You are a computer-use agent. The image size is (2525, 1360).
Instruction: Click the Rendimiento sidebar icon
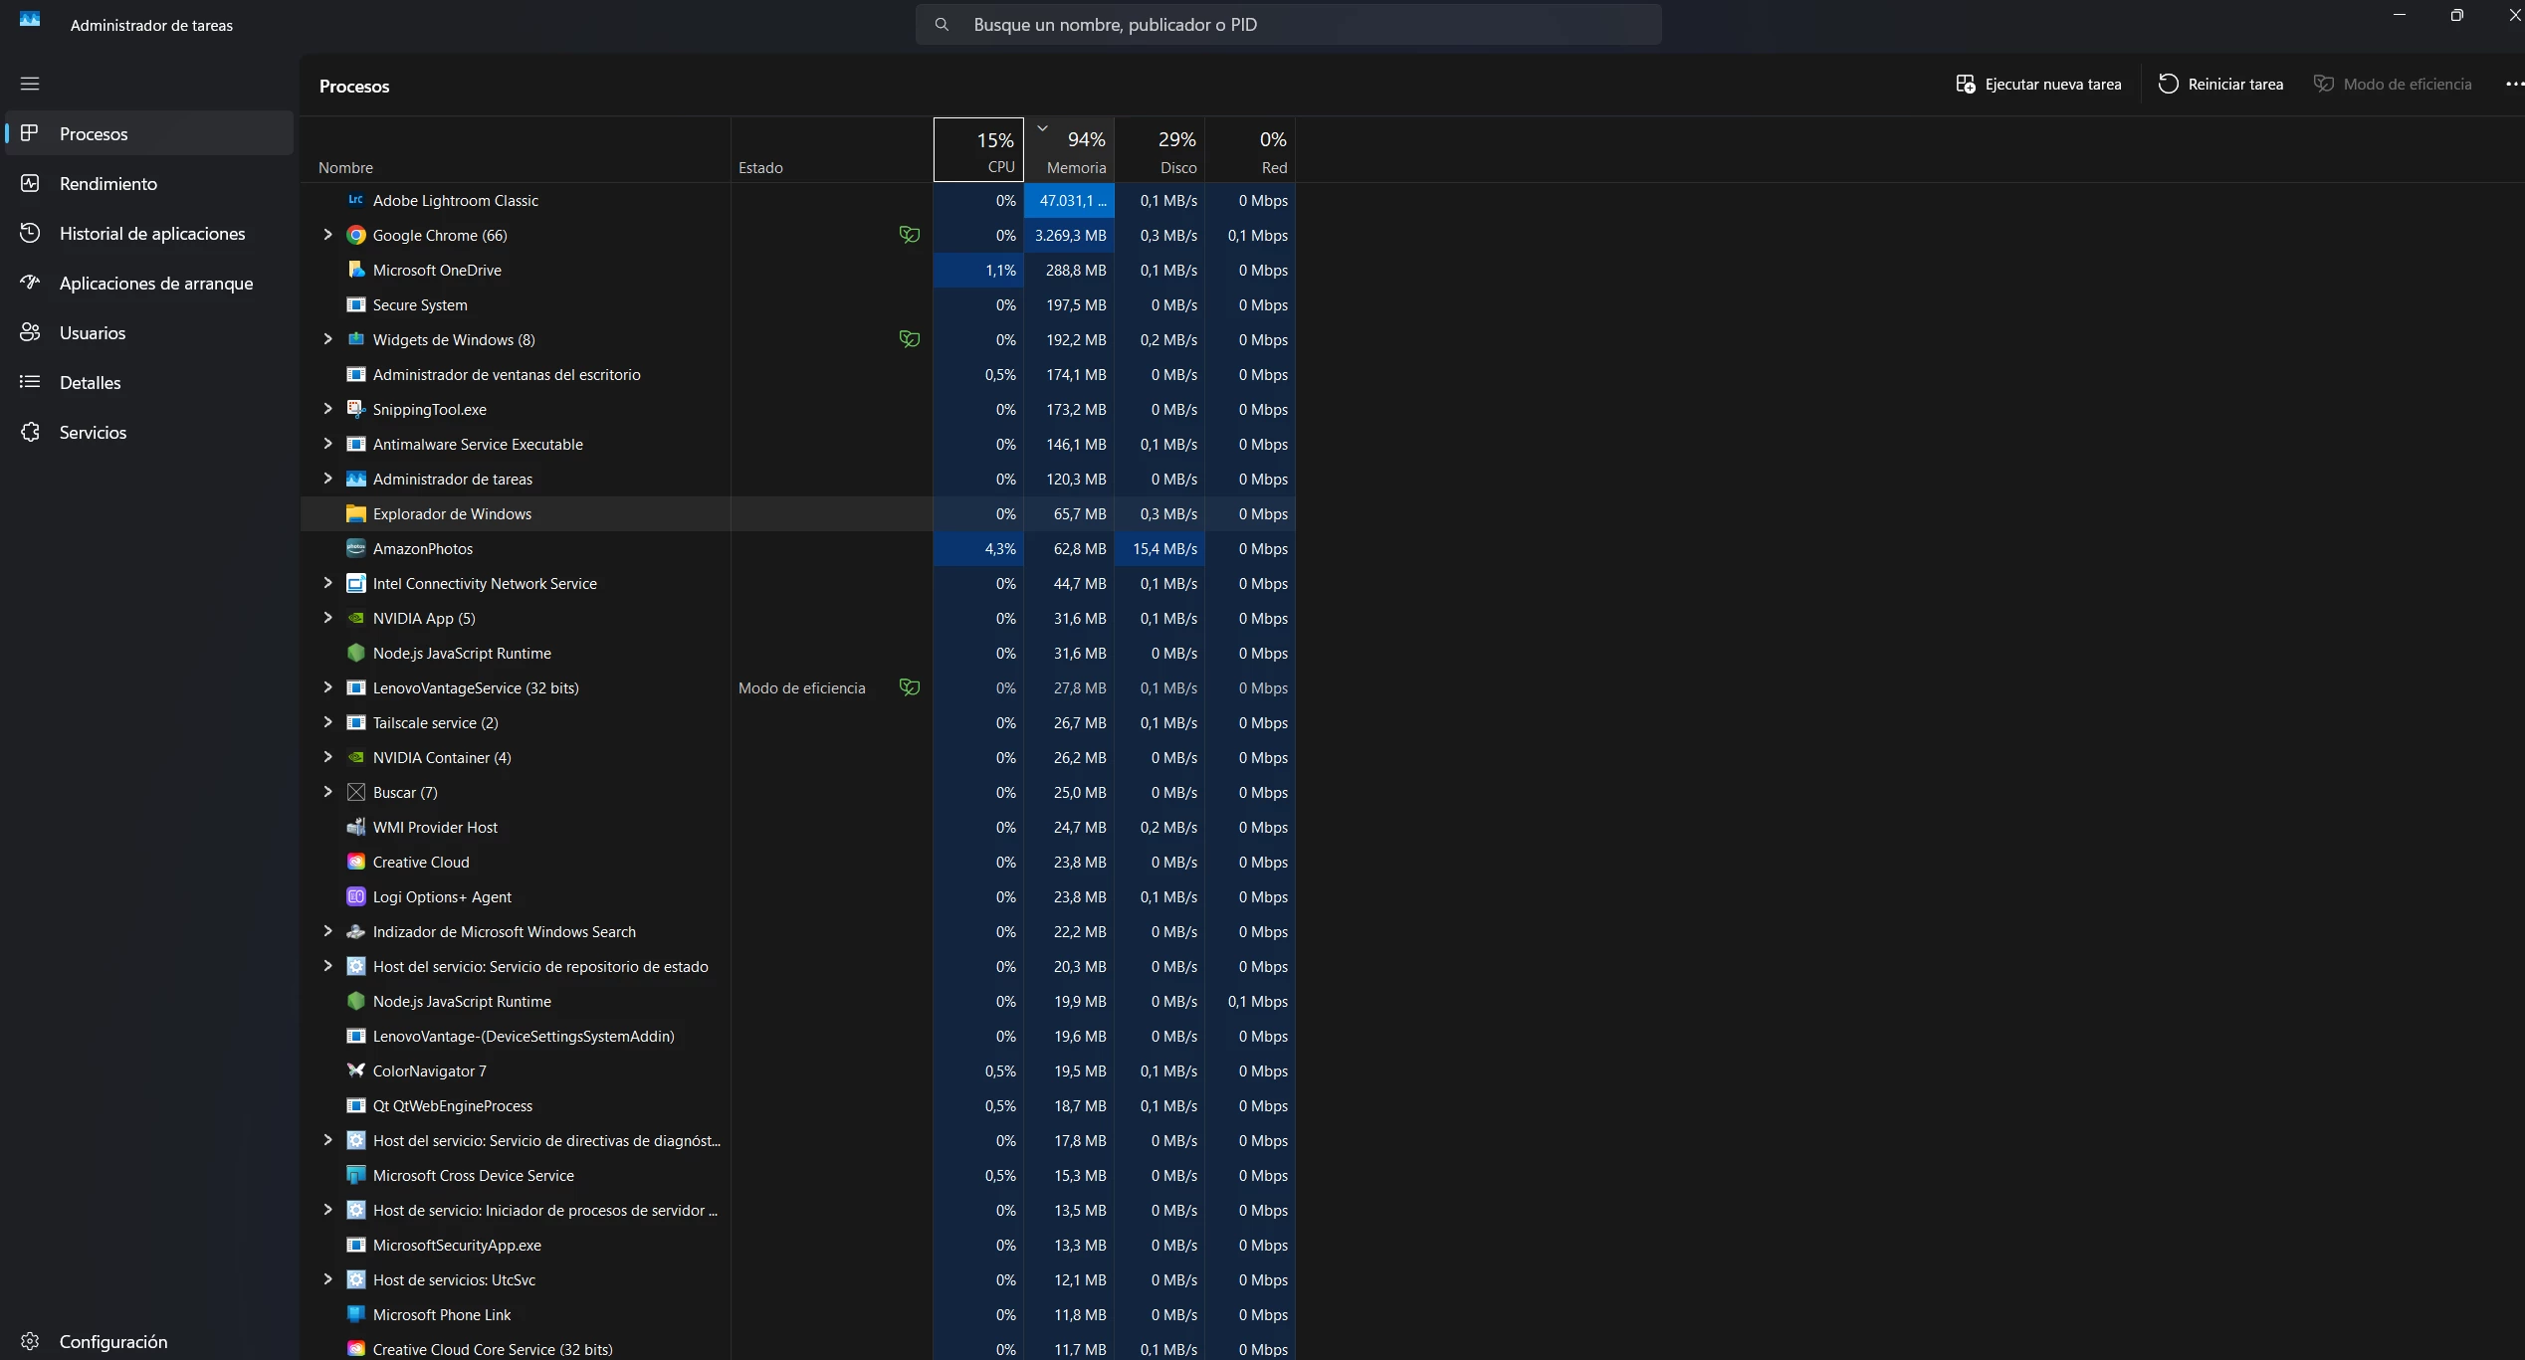(x=30, y=183)
